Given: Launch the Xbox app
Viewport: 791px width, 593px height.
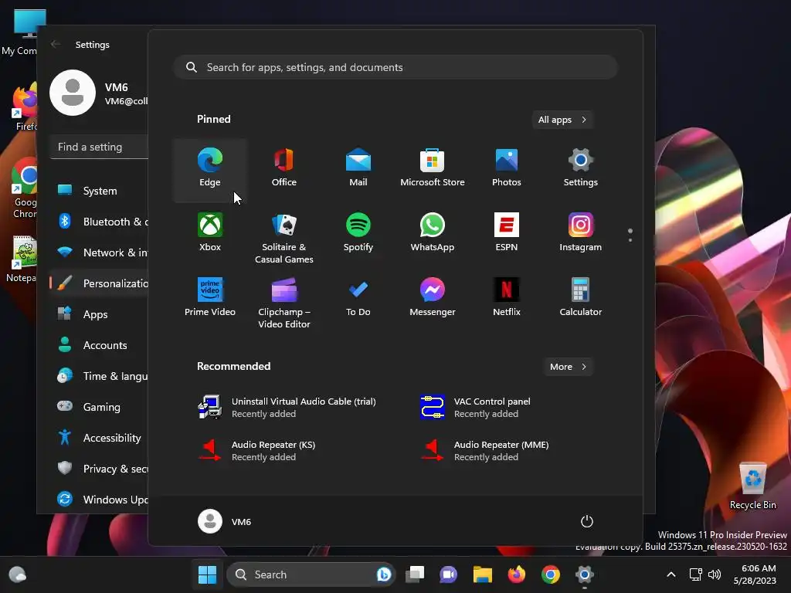Looking at the screenshot, I should coord(210,233).
